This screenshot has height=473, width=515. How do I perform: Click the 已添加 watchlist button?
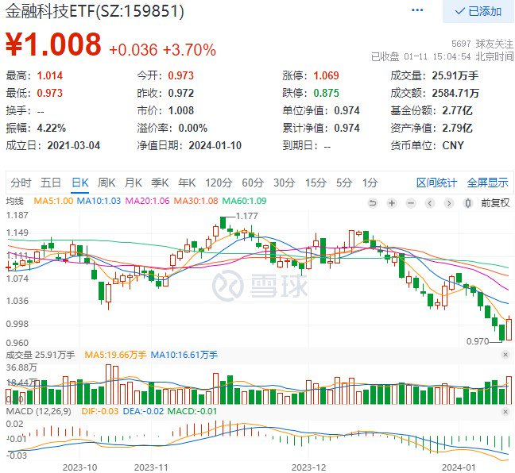[x=478, y=11]
